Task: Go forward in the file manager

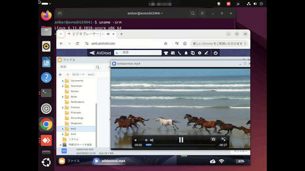Action: [67, 75]
